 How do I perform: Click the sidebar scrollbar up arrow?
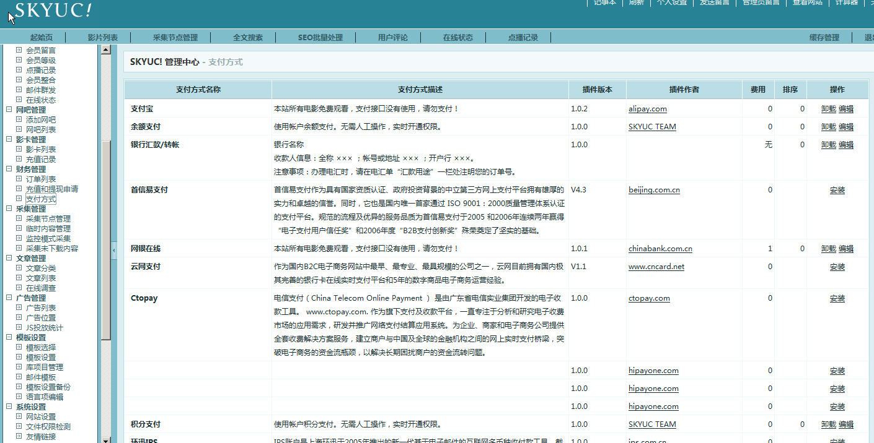click(x=106, y=49)
